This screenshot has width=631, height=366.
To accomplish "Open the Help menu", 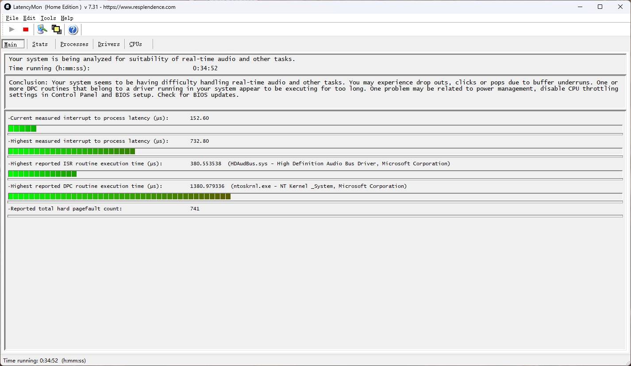I will click(67, 18).
